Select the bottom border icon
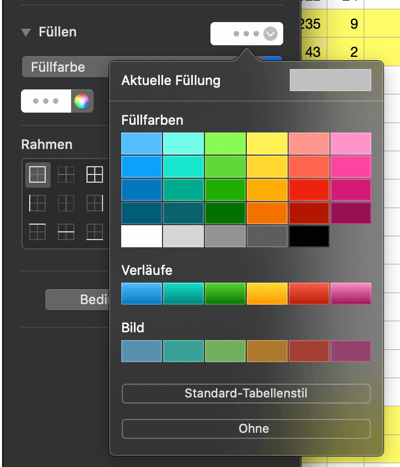 click(95, 232)
